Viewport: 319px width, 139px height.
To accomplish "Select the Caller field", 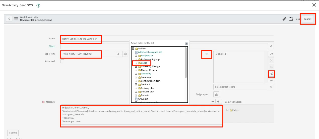I will point(144,63).
